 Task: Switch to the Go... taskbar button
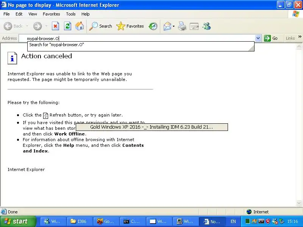[x=106, y=221]
